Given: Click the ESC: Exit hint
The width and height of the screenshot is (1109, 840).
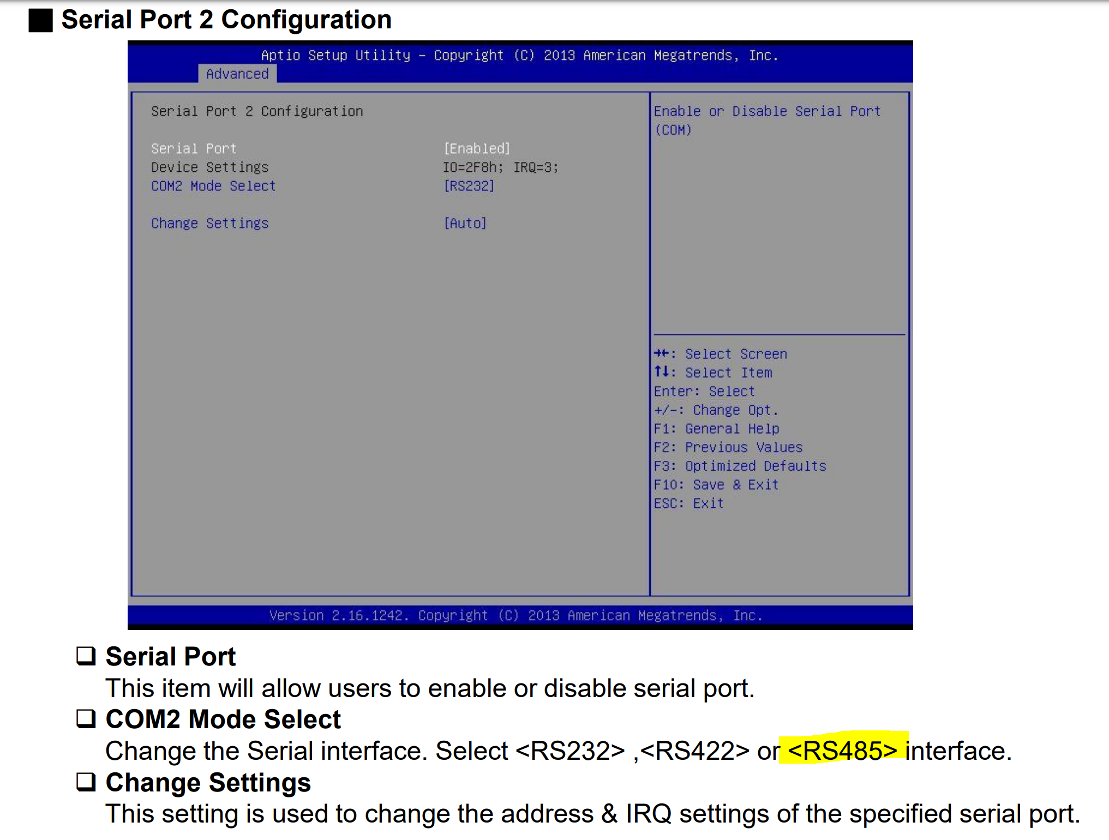Looking at the screenshot, I should click(x=688, y=503).
